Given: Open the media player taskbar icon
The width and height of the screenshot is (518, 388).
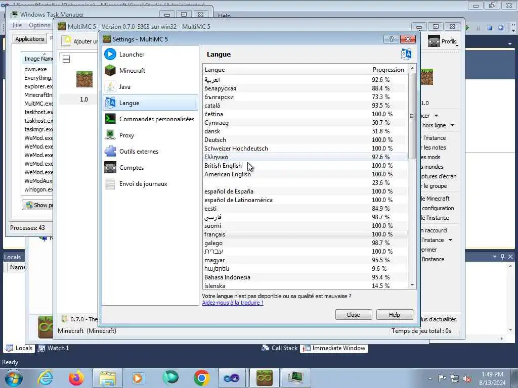Looking at the screenshot, I should (138, 378).
